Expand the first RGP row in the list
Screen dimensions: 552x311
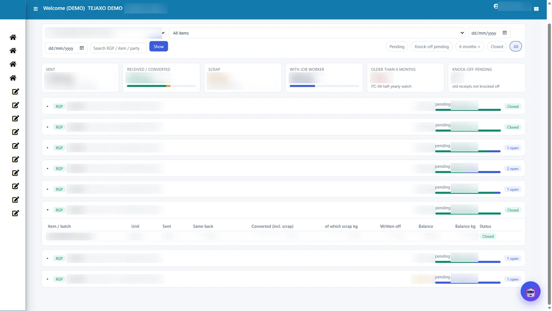click(48, 106)
